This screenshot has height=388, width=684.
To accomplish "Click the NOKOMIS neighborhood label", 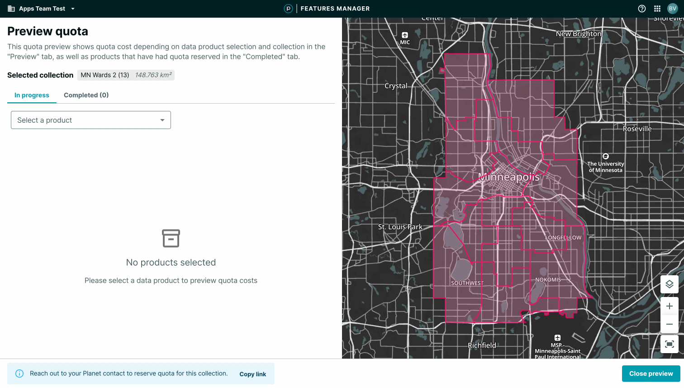I will pyautogui.click(x=548, y=280).
